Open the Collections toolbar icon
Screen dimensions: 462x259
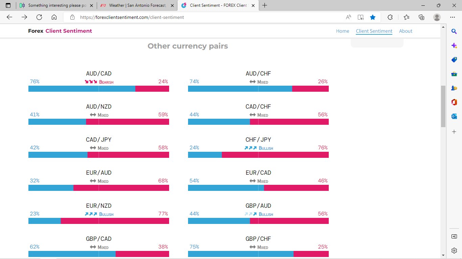(x=421, y=17)
